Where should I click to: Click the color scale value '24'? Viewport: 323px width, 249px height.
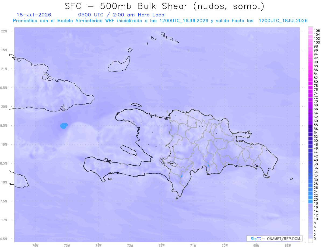[x=316, y=192]
